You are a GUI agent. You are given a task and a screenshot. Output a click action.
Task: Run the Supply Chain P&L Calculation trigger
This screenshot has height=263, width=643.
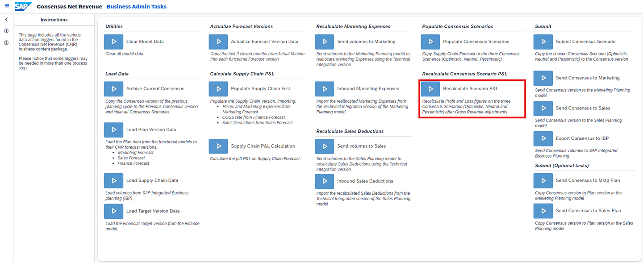point(218,146)
